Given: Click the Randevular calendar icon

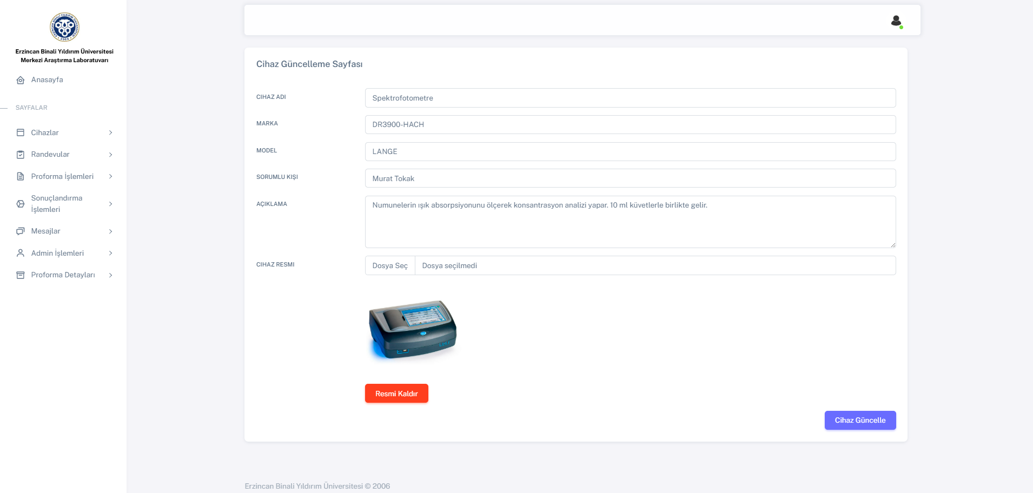Looking at the screenshot, I should 21,155.
